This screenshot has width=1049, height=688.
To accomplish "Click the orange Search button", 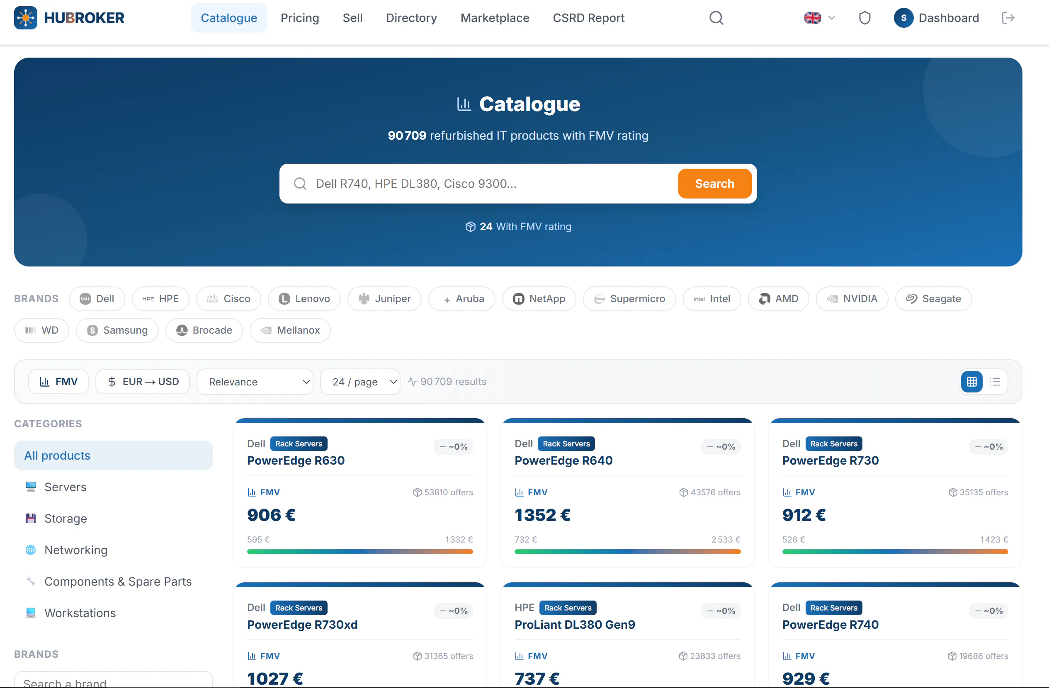I will [x=714, y=184].
